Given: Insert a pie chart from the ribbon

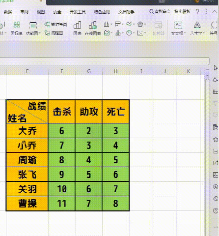Looking at the screenshot, I should (x=129, y=33).
